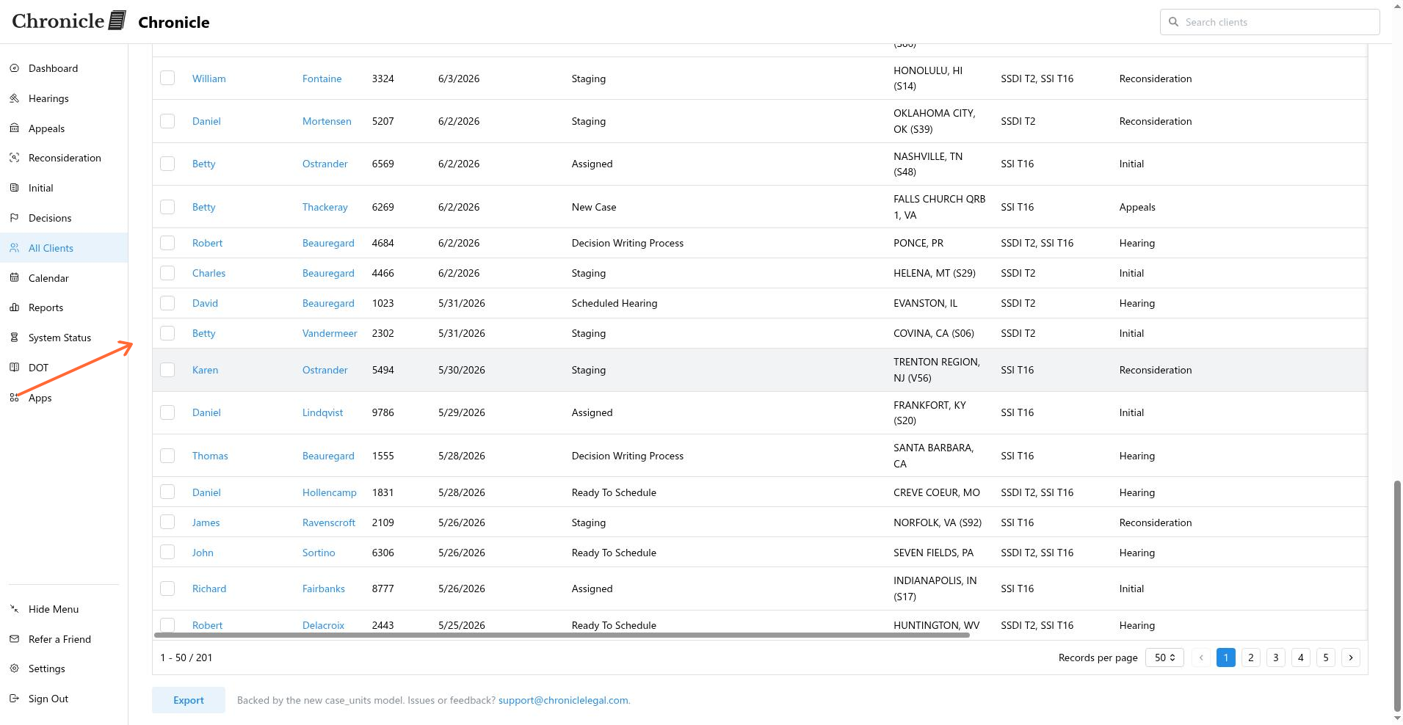The height and width of the screenshot is (725, 1403).
Task: Click the Decisions flag icon
Action: [14, 218]
